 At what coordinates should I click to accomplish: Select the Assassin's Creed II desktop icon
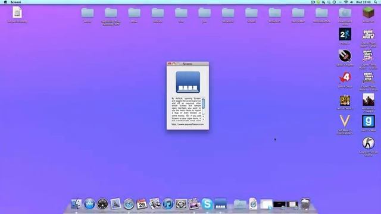click(x=368, y=99)
